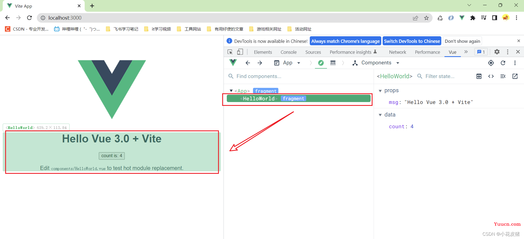Open DevTools customize menu dots
The width and height of the screenshot is (524, 239).
click(508, 52)
